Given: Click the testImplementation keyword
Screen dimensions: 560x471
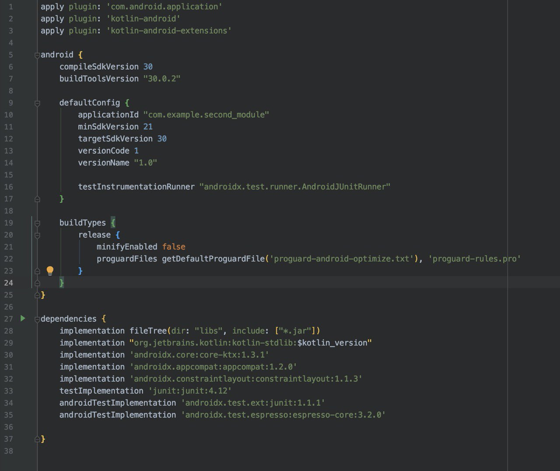Looking at the screenshot, I should click(x=101, y=391).
